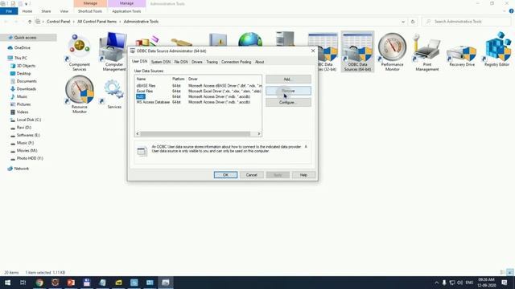Open PowerPoint from the taskbar
The image size is (515, 289).
(x=71, y=283)
